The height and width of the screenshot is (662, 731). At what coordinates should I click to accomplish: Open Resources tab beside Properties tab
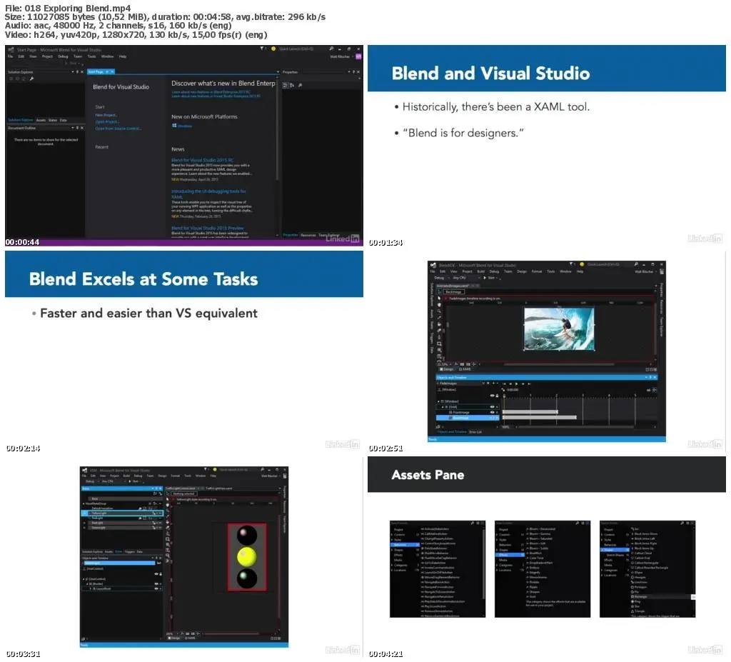(308, 235)
